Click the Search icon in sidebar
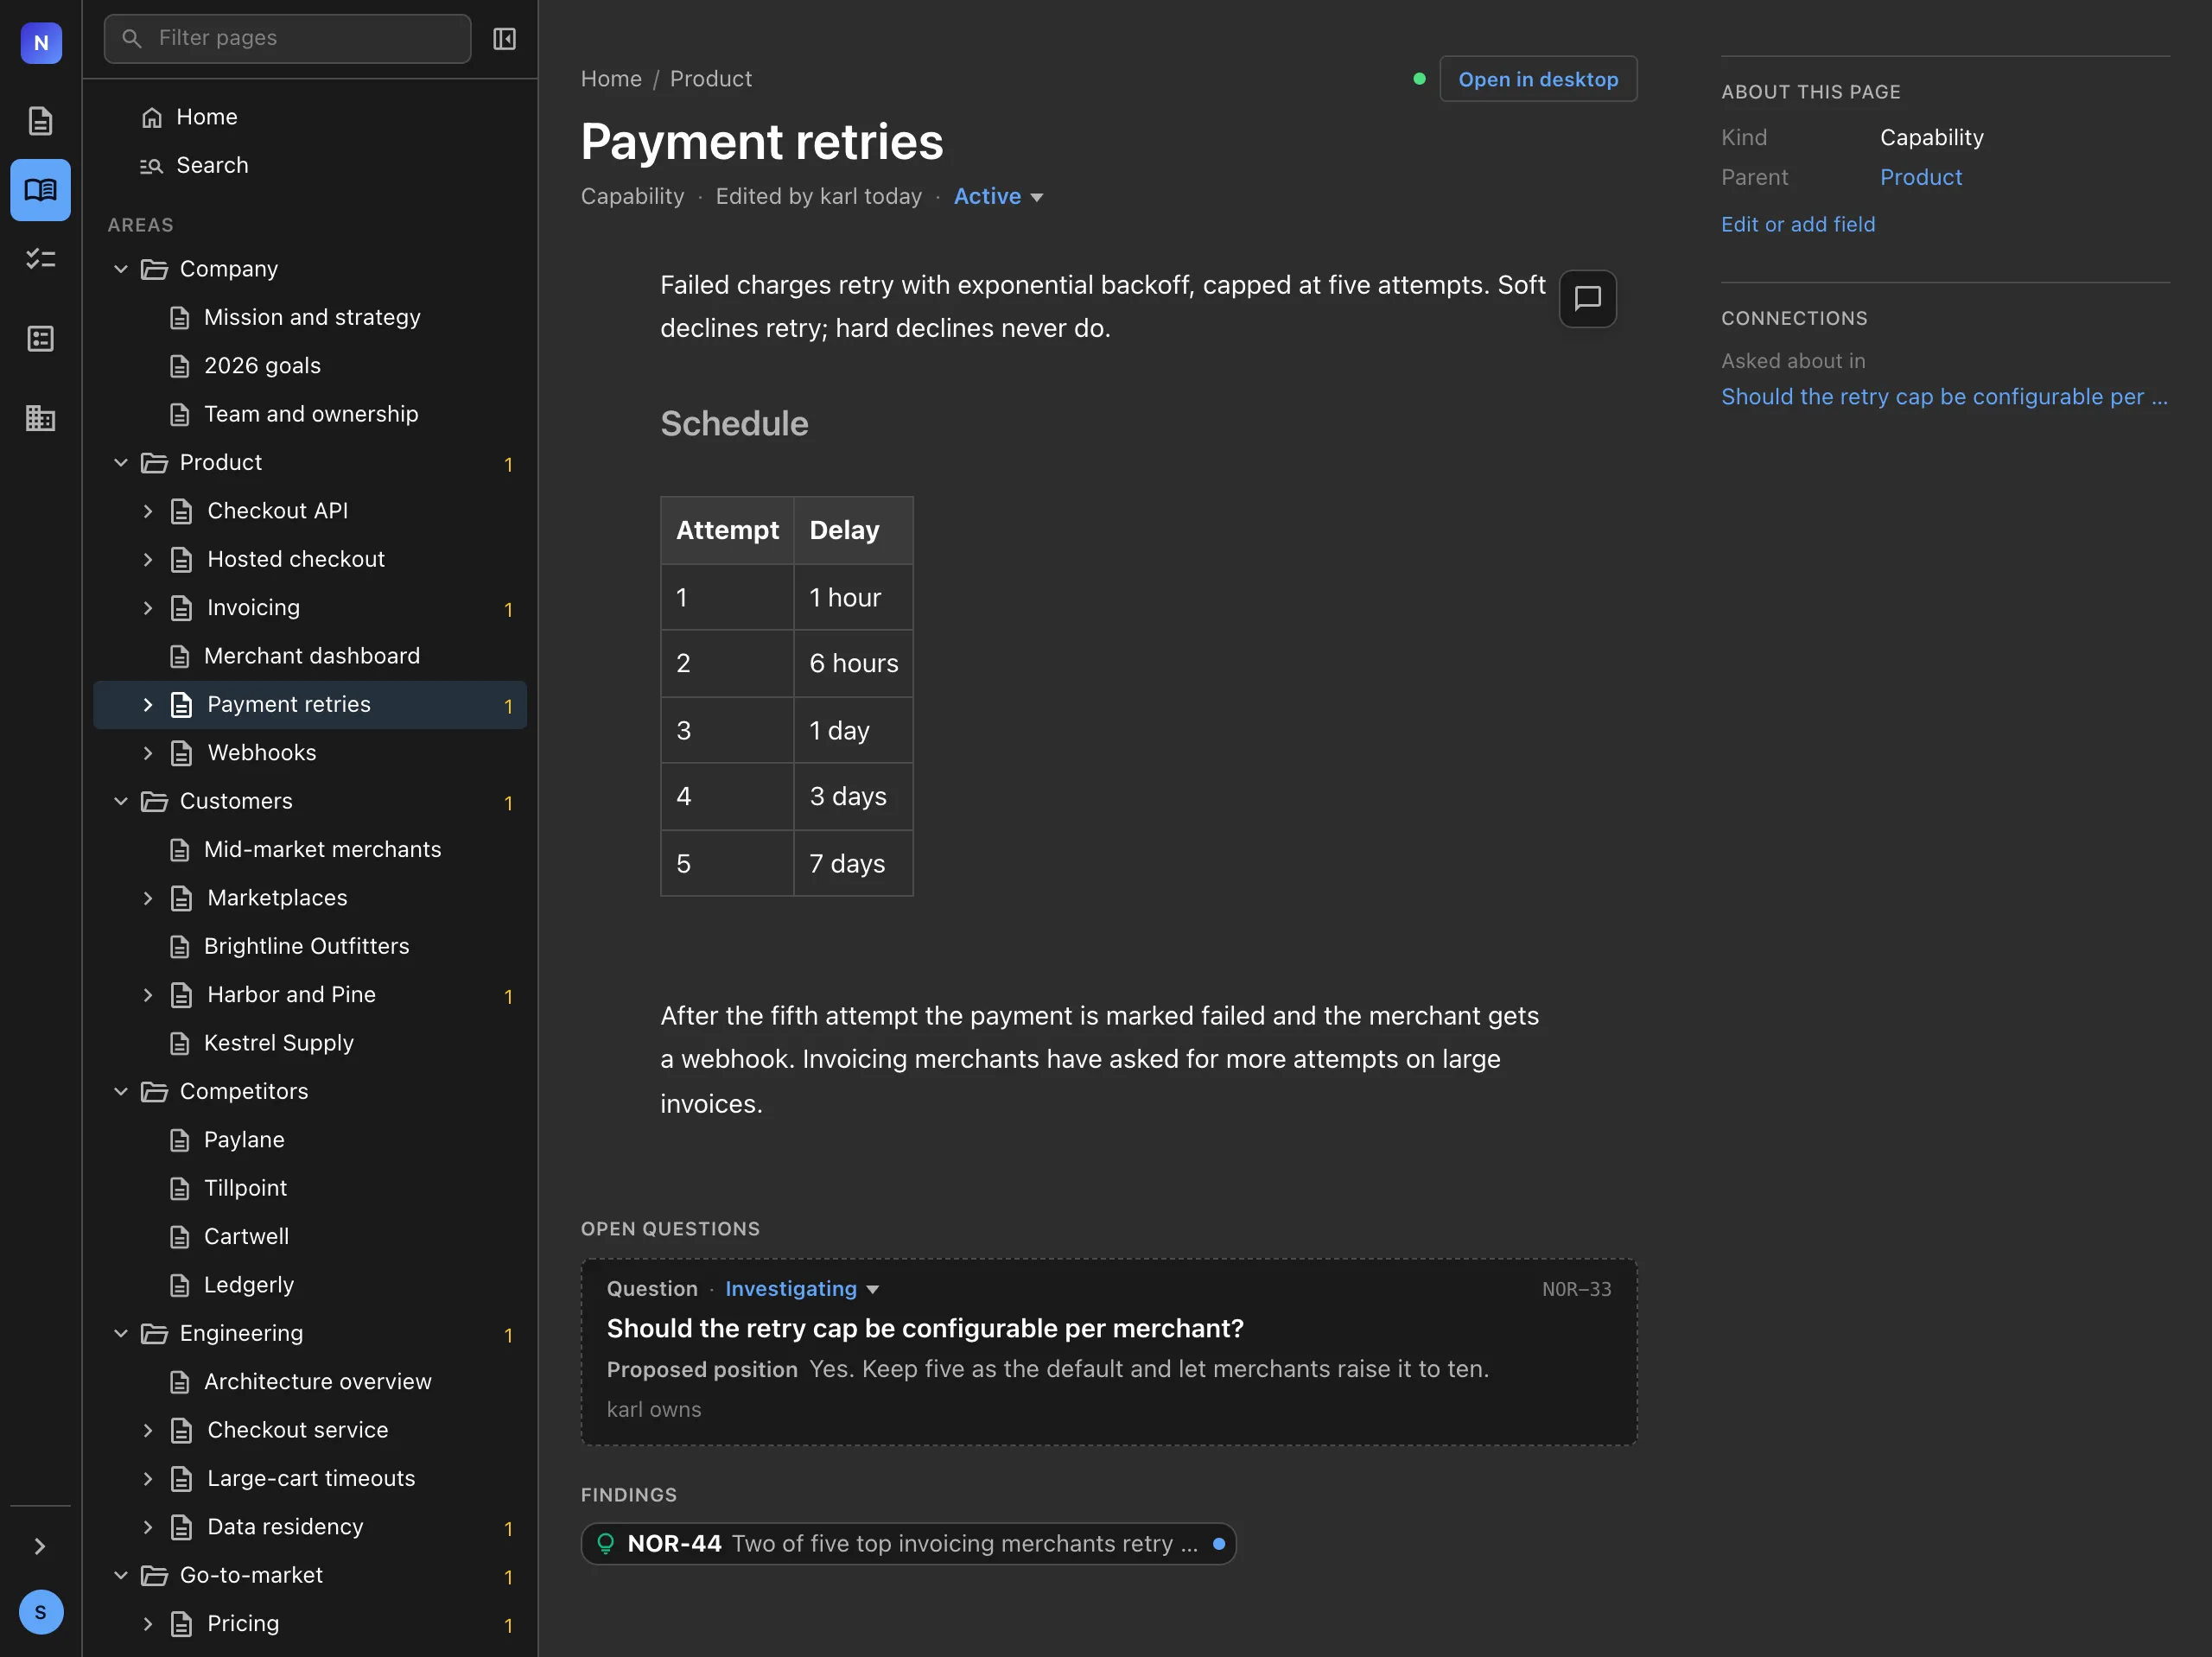The height and width of the screenshot is (1657, 2212). pos(152,165)
